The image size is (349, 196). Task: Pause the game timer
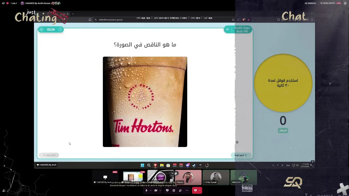pos(41,29)
